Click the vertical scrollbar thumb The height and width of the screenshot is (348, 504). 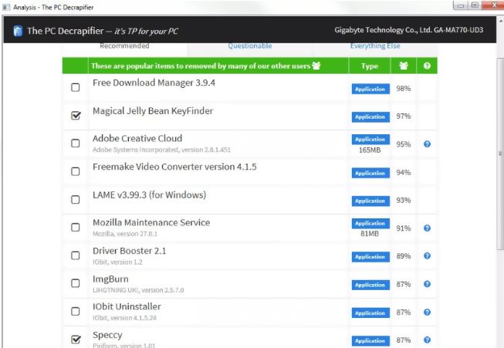point(500,154)
